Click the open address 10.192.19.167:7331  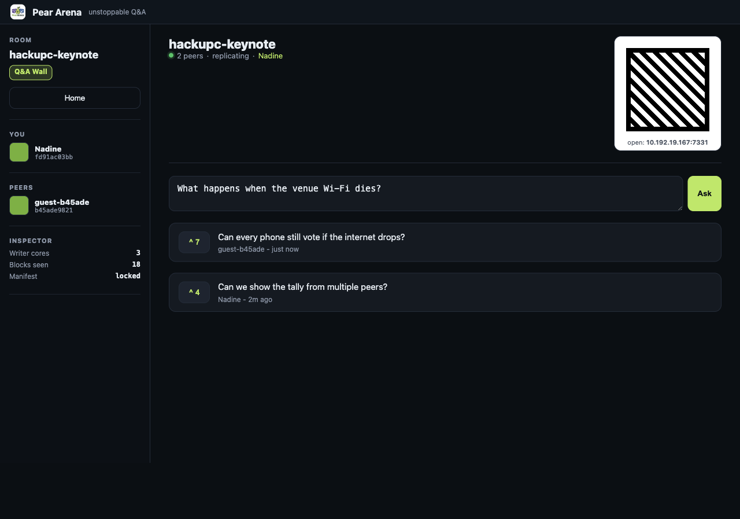677,142
